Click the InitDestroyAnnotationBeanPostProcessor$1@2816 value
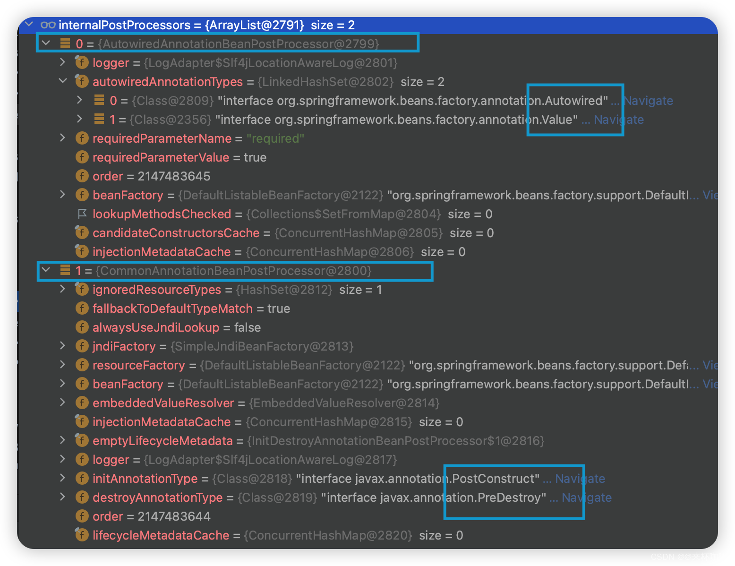The image size is (735, 566). click(396, 441)
